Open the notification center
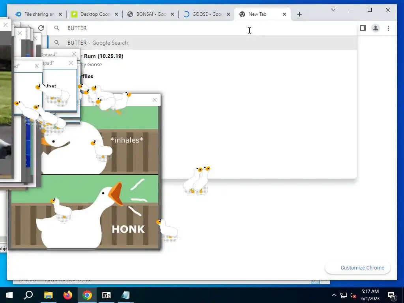 pos(392,295)
